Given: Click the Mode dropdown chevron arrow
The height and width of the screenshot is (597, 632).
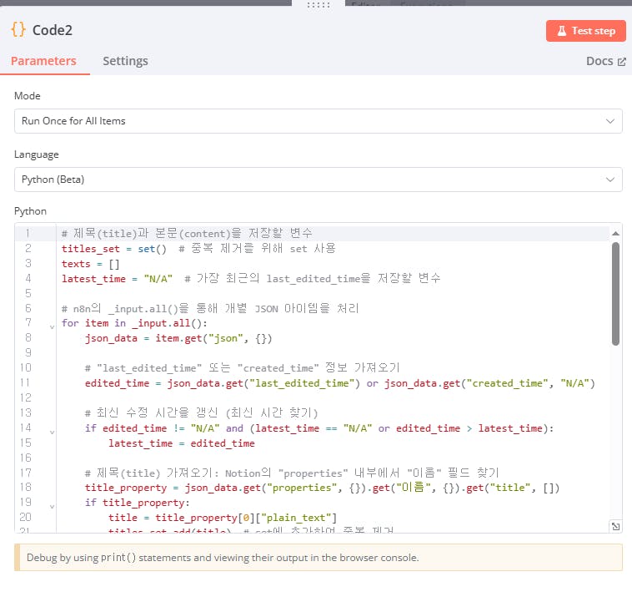Looking at the screenshot, I should pyautogui.click(x=610, y=121).
